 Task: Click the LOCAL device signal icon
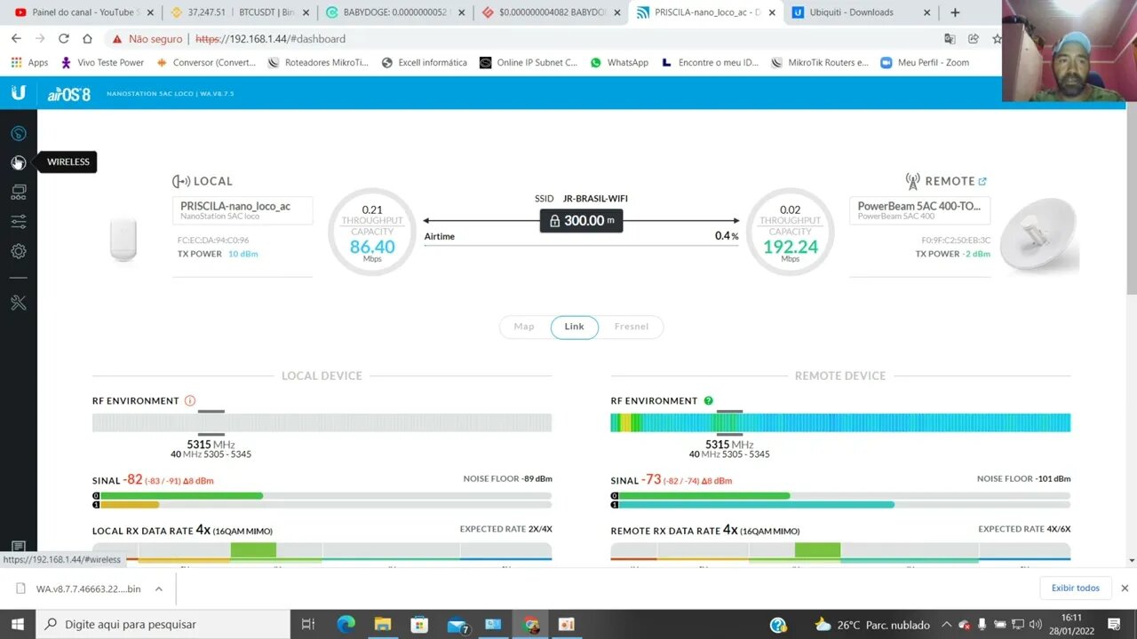click(x=181, y=181)
